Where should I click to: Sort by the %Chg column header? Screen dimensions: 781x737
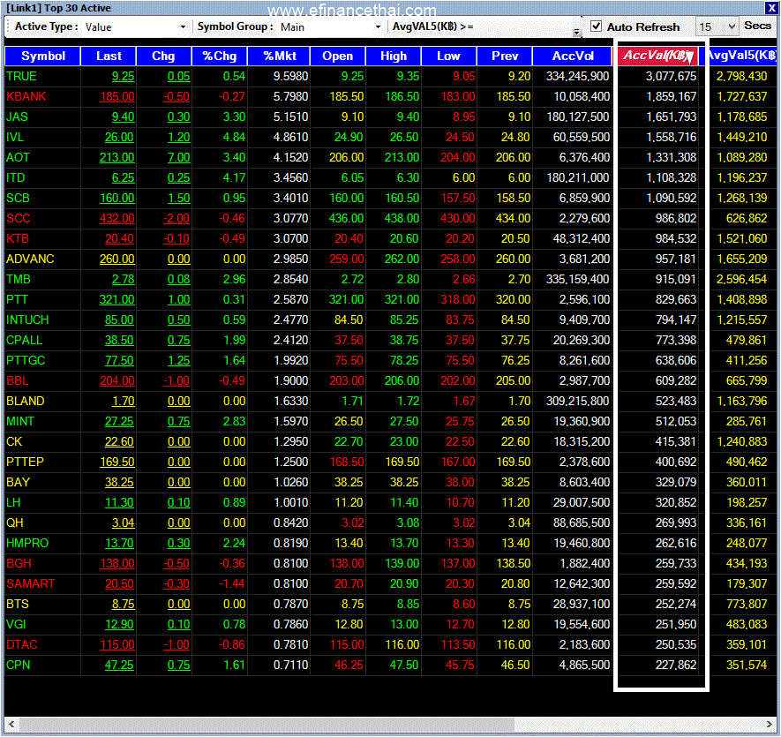coord(219,56)
